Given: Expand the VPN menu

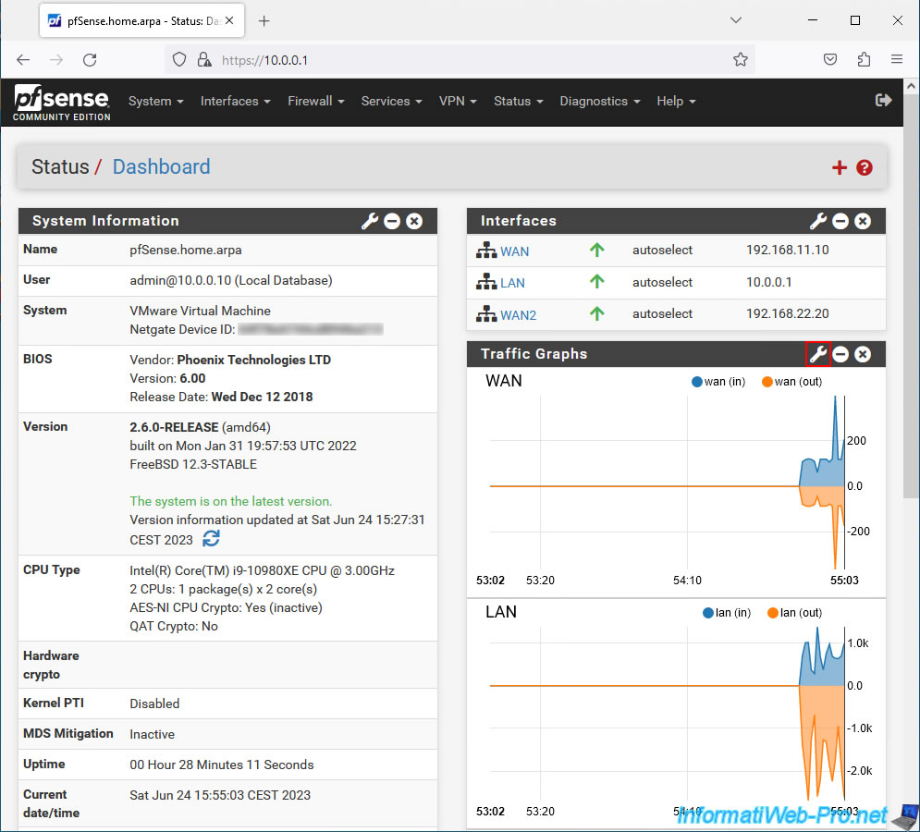Looking at the screenshot, I should [x=458, y=101].
